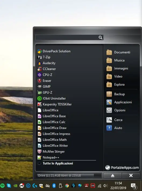This screenshot has height=191, width=142.
Task: Click the Logitech G tray icon
Action: 35,186
